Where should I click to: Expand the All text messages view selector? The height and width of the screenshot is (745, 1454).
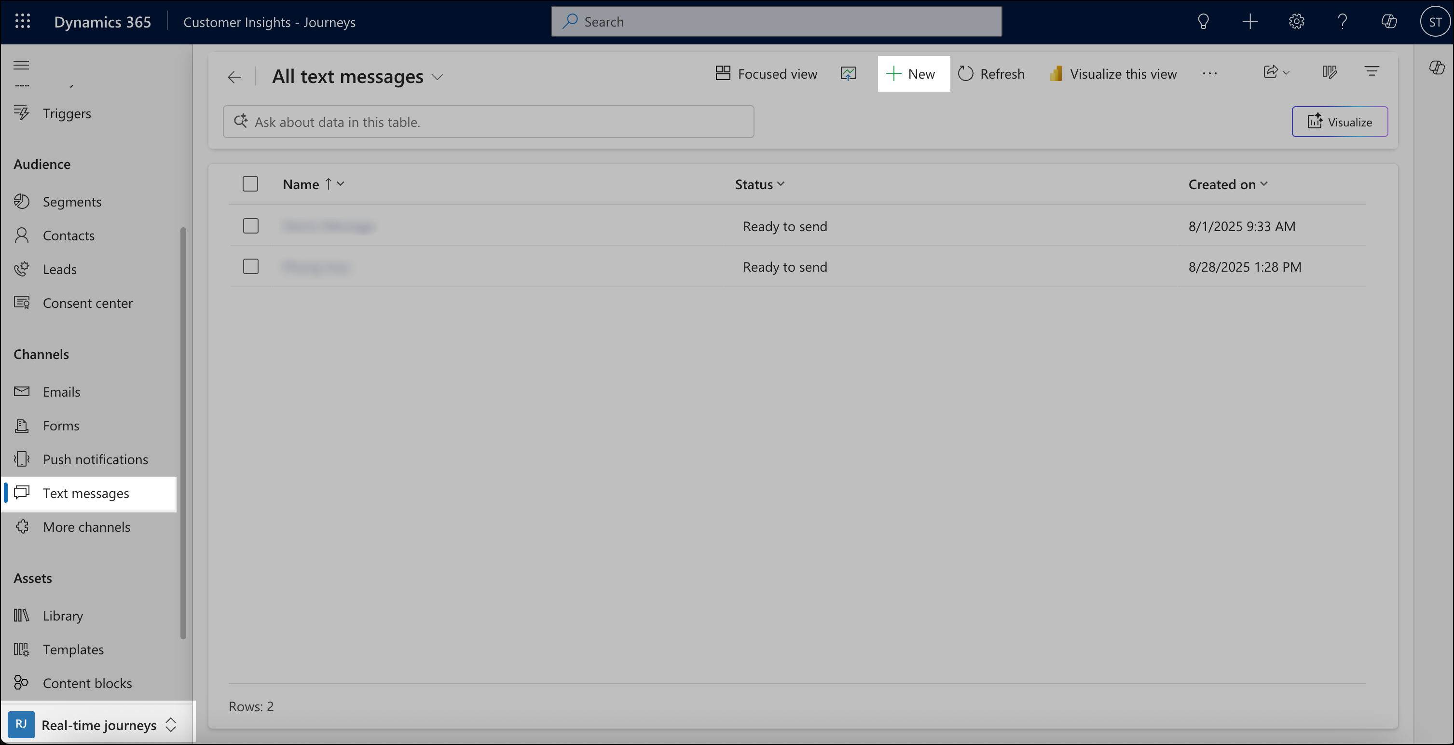pos(438,77)
